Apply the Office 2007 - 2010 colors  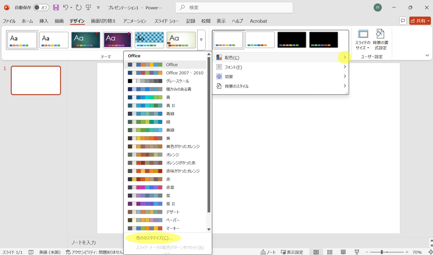point(165,73)
